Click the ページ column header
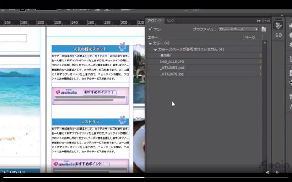Viewport: 292px width, 182px height. (250, 37)
